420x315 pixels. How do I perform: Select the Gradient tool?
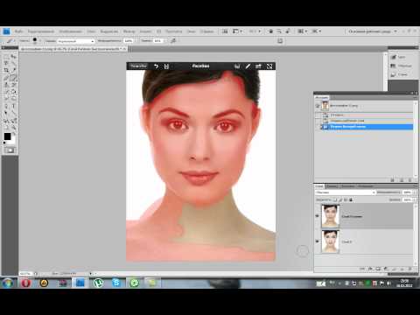(13, 92)
